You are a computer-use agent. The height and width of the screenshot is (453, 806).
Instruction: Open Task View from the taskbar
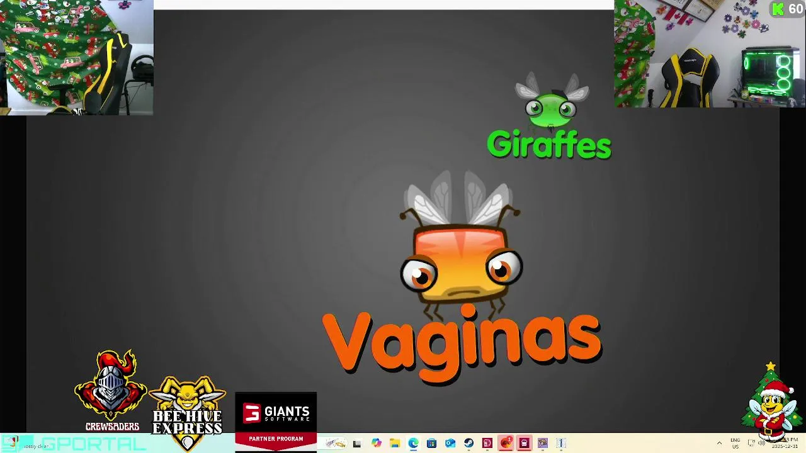[x=357, y=444]
